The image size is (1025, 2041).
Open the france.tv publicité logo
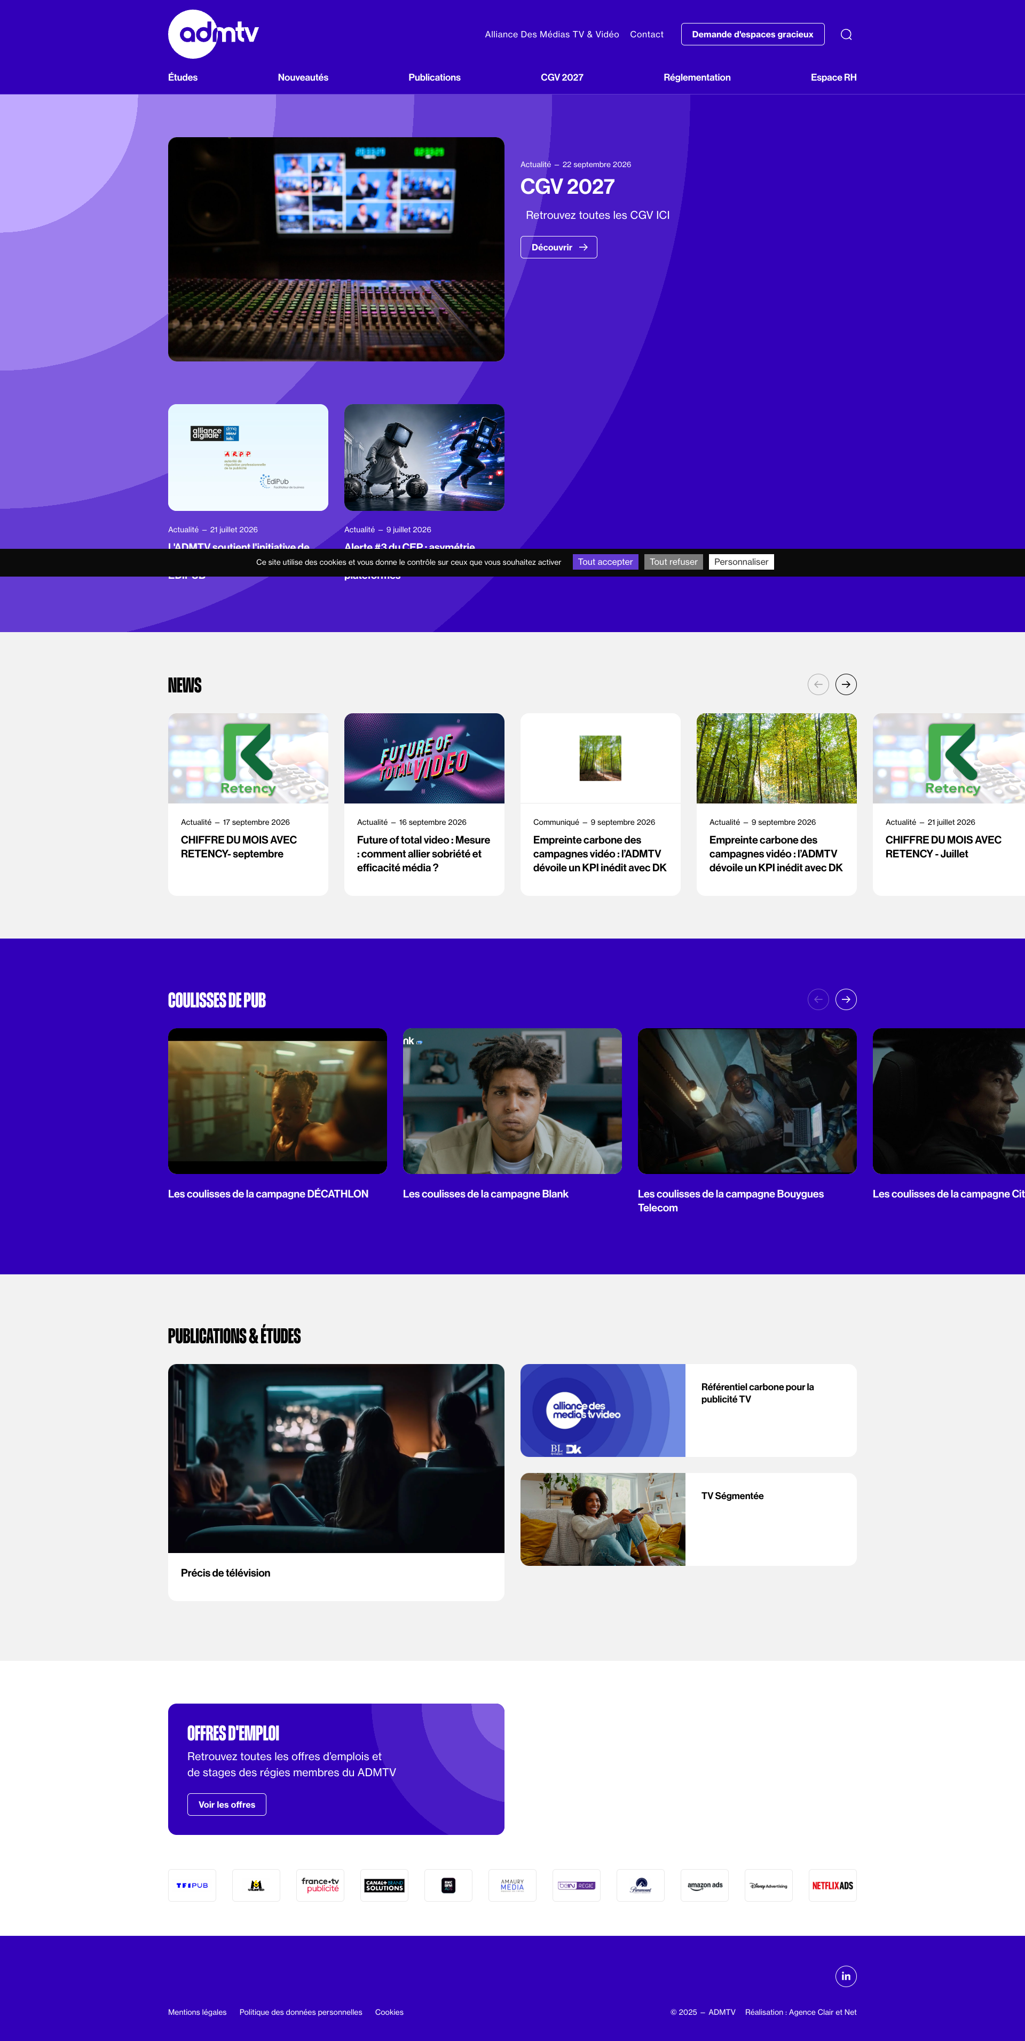[320, 1886]
